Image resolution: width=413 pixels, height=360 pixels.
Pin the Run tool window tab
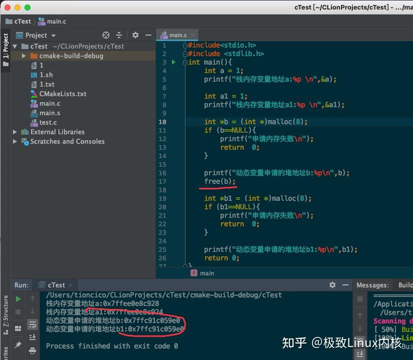pos(18,344)
